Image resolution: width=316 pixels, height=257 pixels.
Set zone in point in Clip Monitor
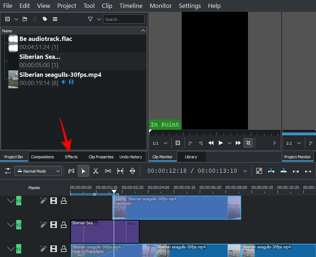190,143
